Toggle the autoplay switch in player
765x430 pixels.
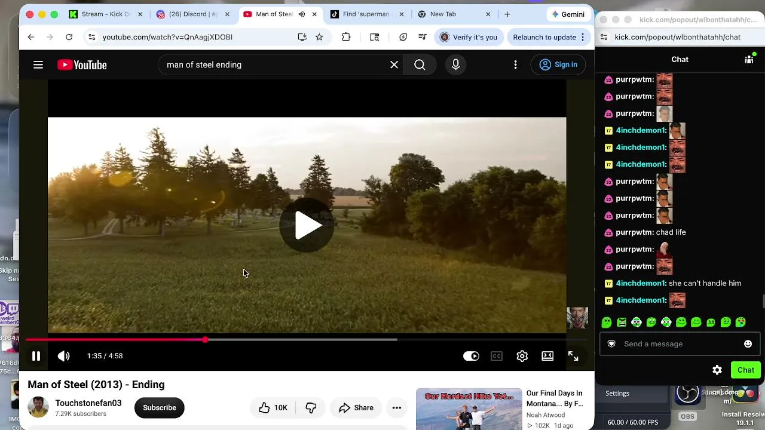click(471, 356)
